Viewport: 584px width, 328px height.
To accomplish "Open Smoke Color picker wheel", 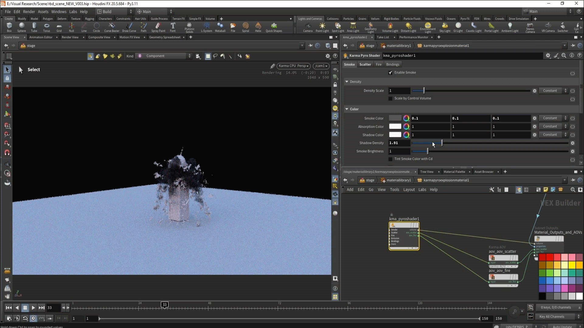I will click(406, 118).
